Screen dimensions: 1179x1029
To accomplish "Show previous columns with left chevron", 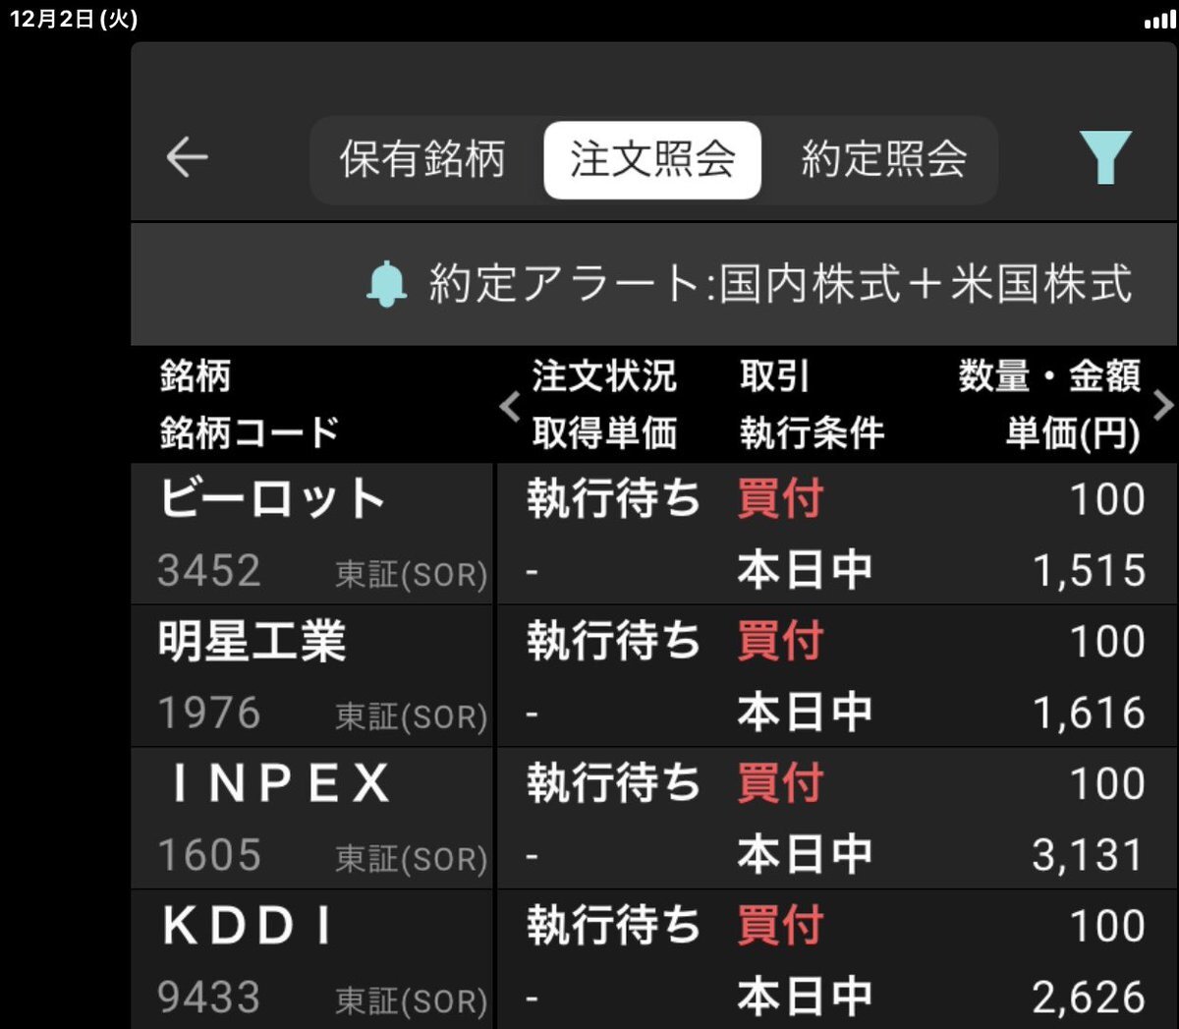I will (x=509, y=405).
